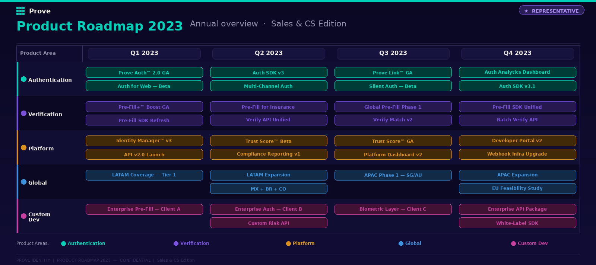Screen dimensions: 596x265
Task: Click the Identity Manager v3 item
Action: [144, 141]
